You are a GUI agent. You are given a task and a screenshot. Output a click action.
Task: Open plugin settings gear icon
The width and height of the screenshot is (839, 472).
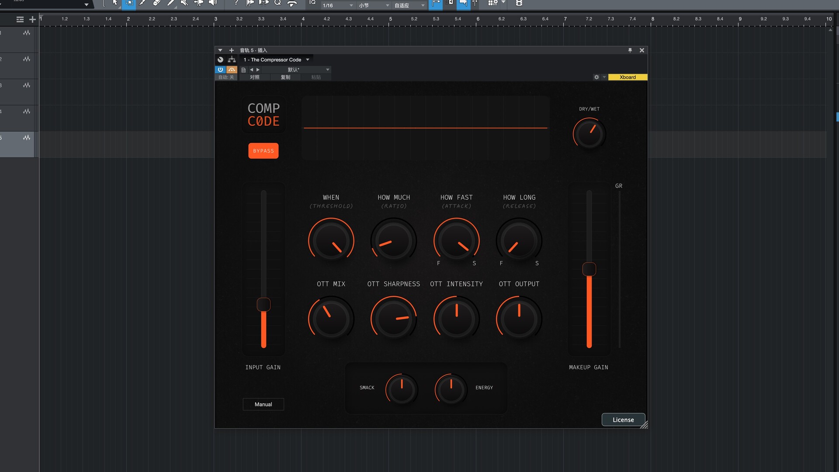pyautogui.click(x=596, y=77)
